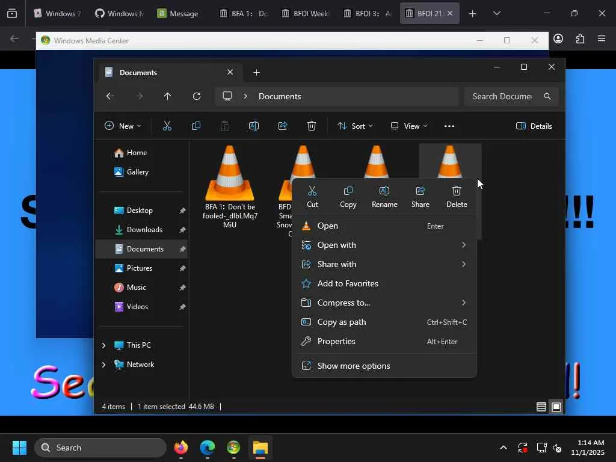Open the browser account icon

[x=558, y=38]
